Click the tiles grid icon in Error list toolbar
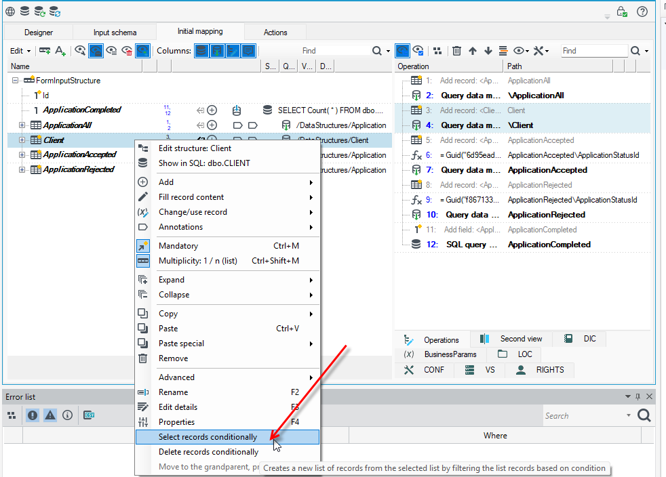 (x=12, y=415)
